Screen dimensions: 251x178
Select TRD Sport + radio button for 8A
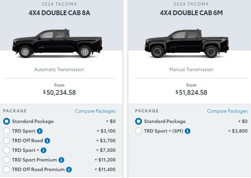coord(7,150)
